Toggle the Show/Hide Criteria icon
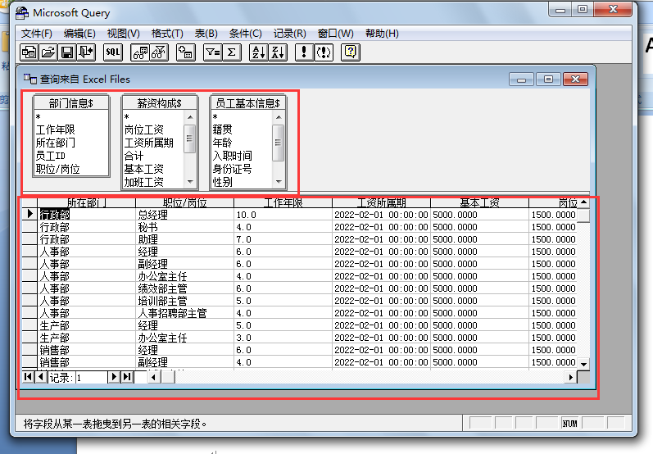The width and height of the screenshot is (653, 454). (159, 52)
